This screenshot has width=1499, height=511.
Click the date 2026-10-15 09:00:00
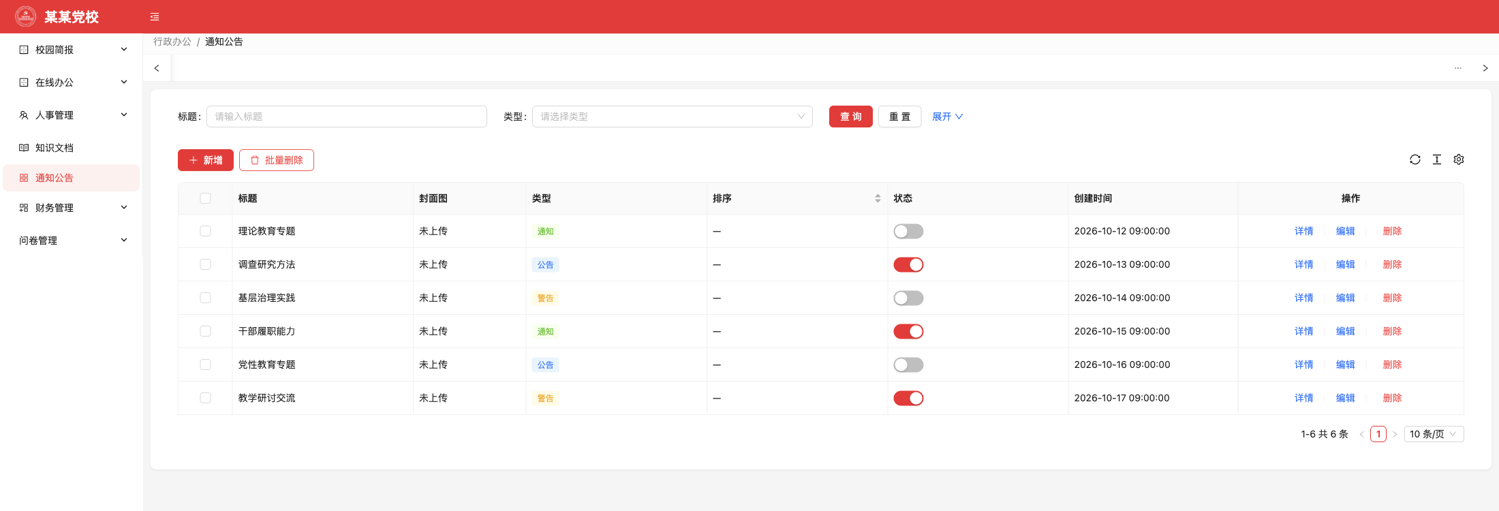coord(1122,331)
